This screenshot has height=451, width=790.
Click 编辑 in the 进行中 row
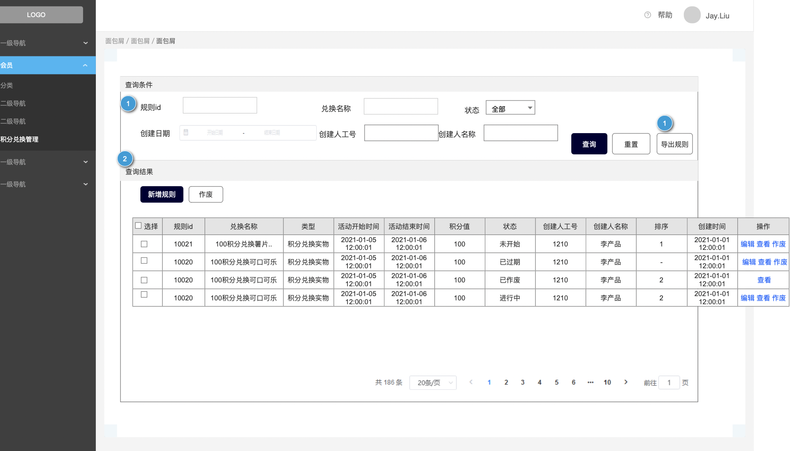pos(748,298)
